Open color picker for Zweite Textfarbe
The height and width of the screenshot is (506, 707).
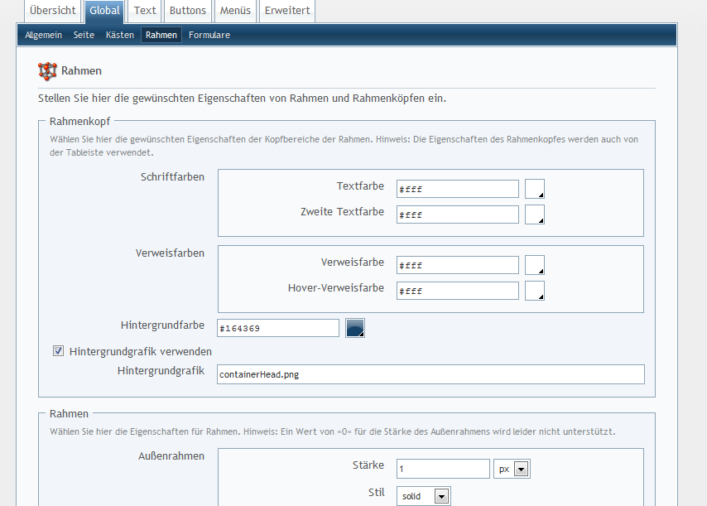535,214
